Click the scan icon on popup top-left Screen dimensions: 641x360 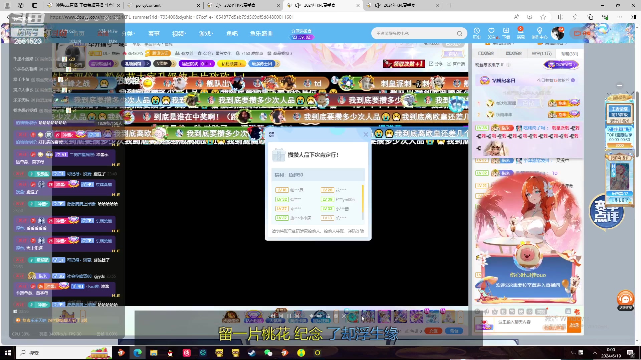271,134
